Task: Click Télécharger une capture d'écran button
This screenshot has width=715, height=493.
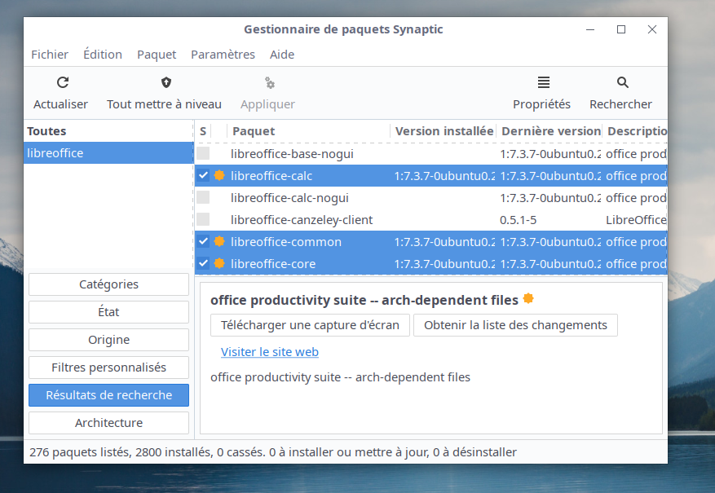Action: [310, 325]
